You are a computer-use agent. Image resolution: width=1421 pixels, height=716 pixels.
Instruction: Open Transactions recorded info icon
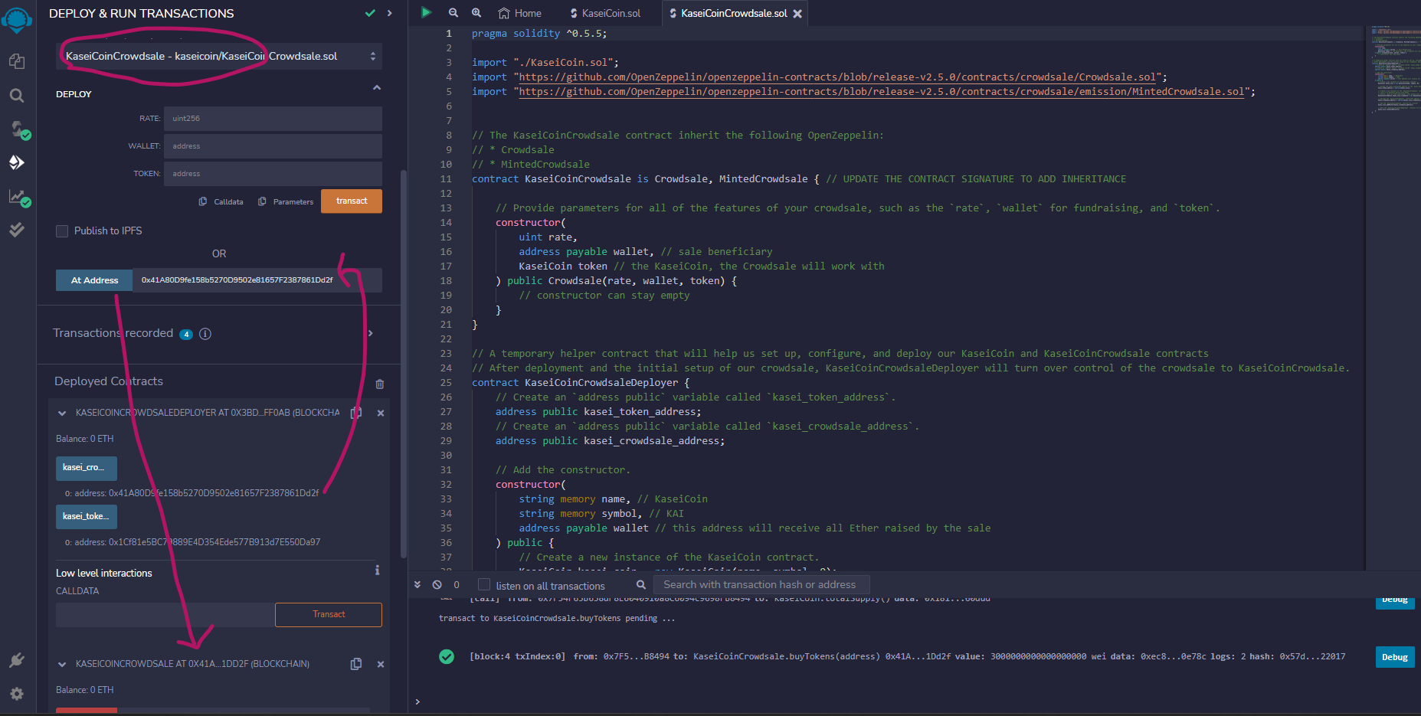(205, 334)
